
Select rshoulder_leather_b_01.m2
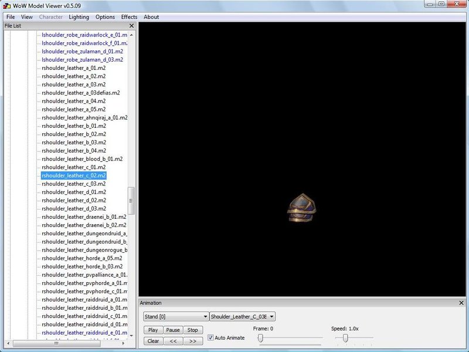[74, 126]
